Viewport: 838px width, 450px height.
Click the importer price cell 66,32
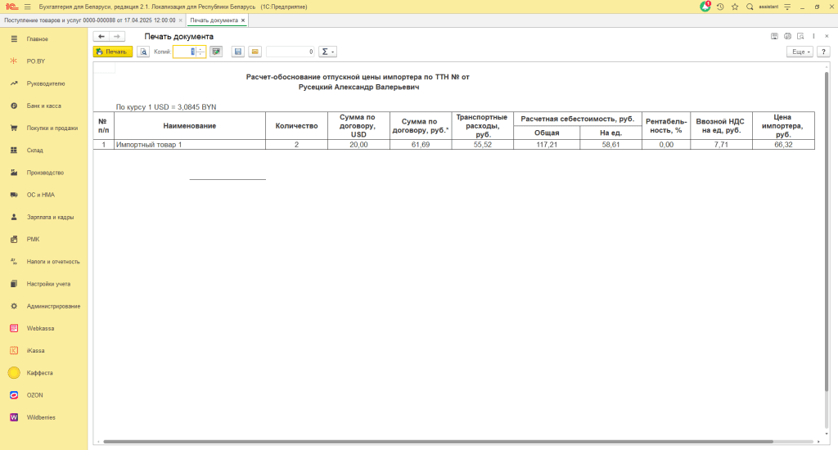(783, 145)
